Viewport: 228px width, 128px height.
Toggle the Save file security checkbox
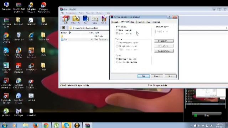117,30
